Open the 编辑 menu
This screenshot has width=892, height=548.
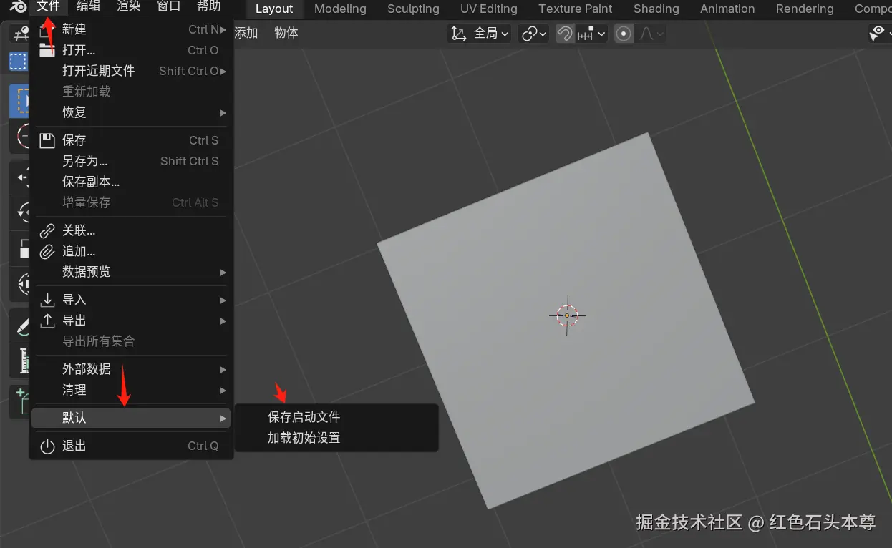click(89, 7)
